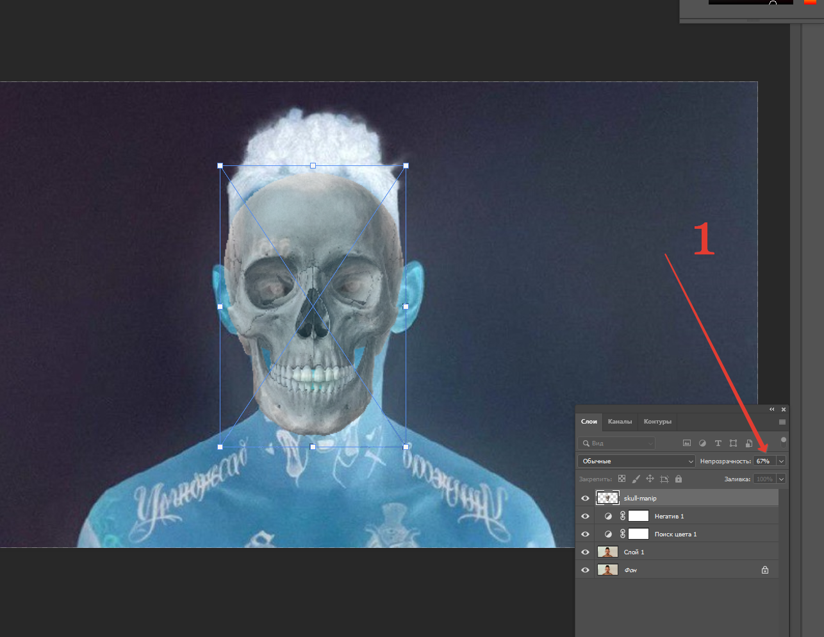Click the skull-manip layer name
This screenshot has width=824, height=637.
tap(640, 499)
